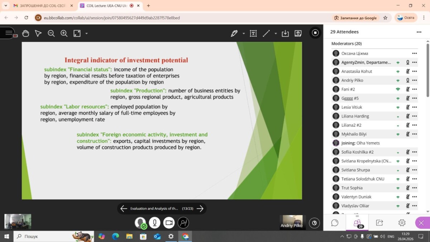
Task: Stop sharing the presentation
Action: point(315,33)
